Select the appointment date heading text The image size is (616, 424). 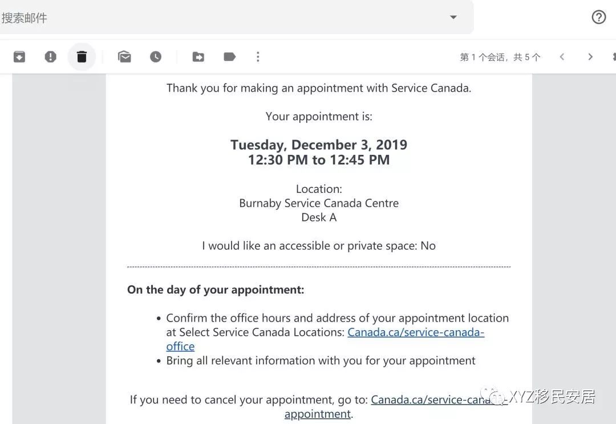coord(319,145)
